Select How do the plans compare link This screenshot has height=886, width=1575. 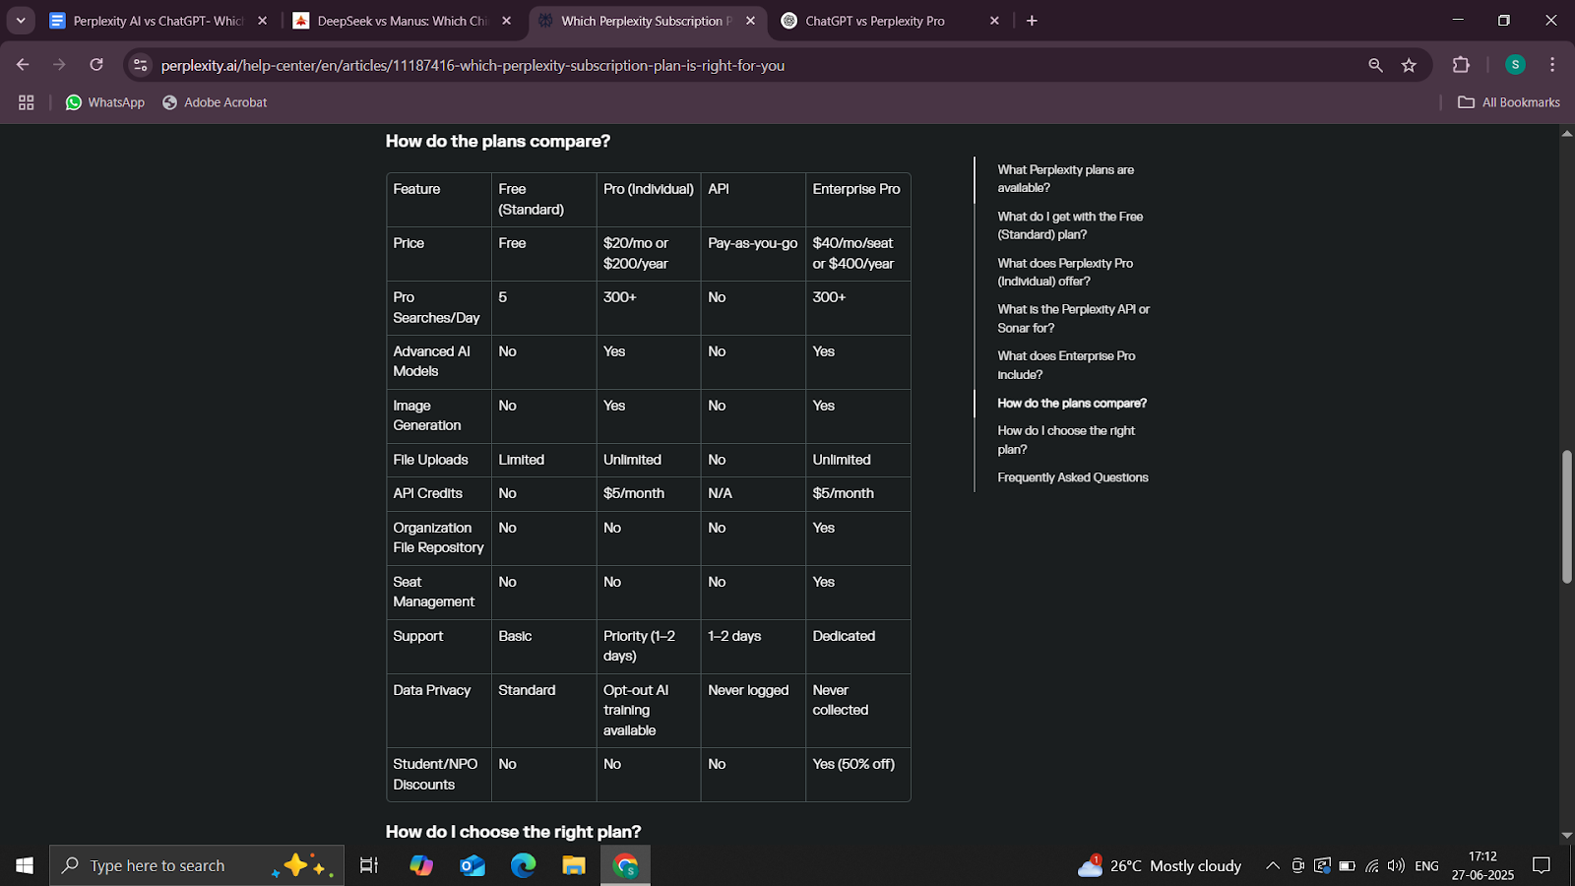(1072, 403)
